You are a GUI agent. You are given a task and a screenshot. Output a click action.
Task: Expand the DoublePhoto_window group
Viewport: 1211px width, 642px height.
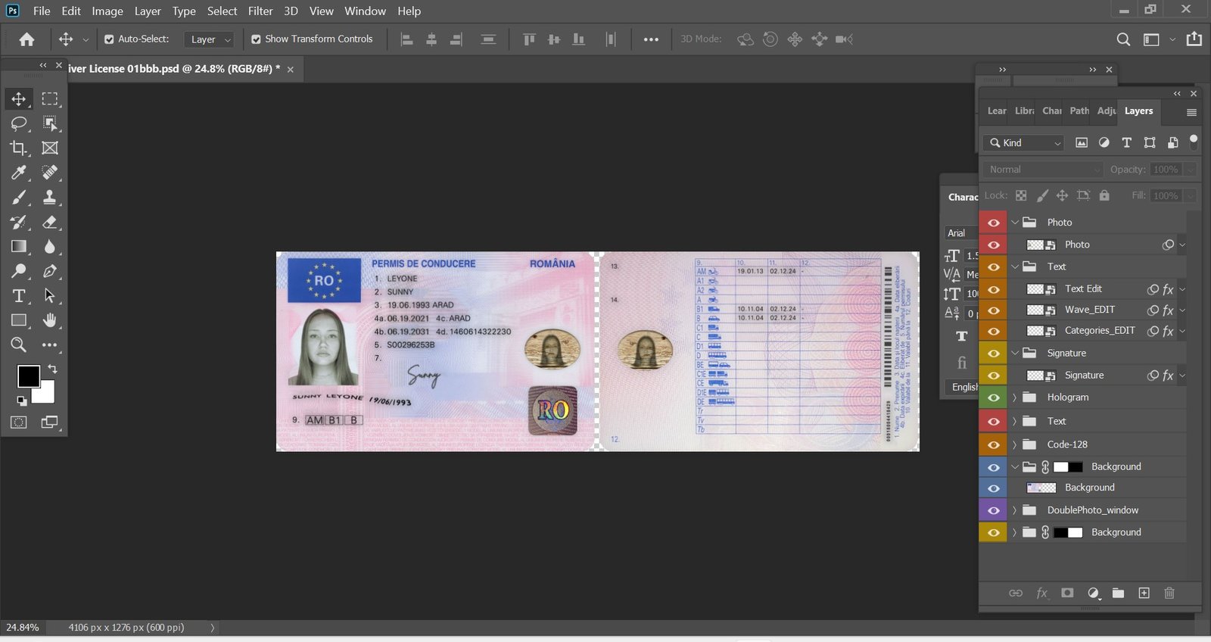click(1014, 510)
